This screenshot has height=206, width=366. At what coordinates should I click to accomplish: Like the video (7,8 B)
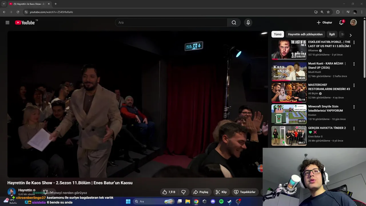pyautogui.click(x=168, y=192)
